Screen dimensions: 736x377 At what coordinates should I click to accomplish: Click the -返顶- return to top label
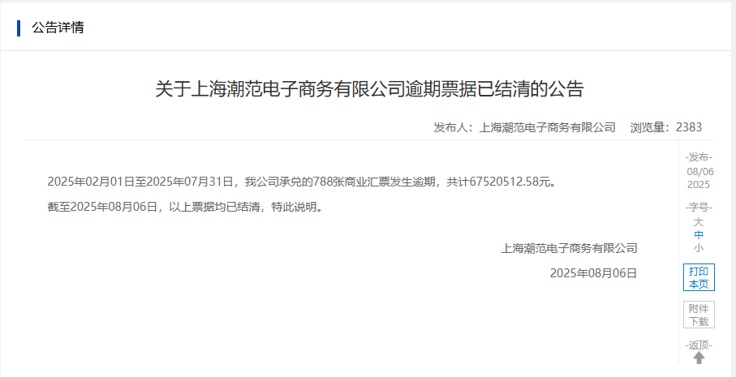[699, 345]
